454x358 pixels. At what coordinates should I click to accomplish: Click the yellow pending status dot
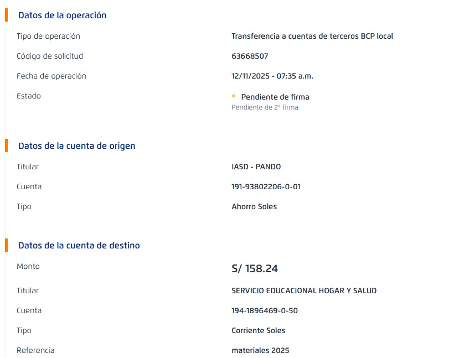click(234, 96)
